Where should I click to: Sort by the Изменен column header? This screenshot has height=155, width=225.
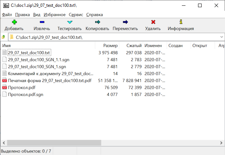click(x=155, y=46)
